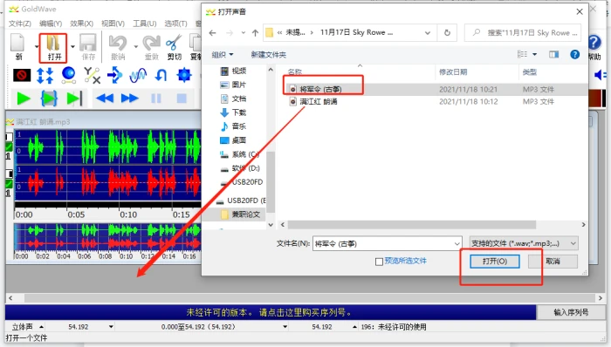Screen dimensions: 611x347
Task: Click the play selection button with blue brackets
Action: point(49,99)
